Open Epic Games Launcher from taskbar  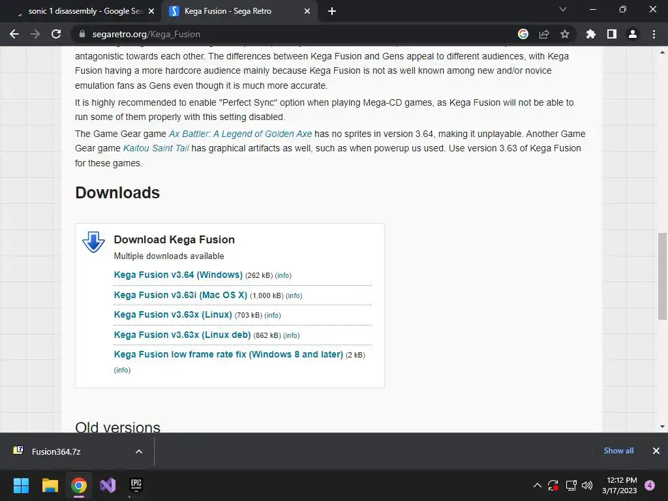[x=136, y=485]
